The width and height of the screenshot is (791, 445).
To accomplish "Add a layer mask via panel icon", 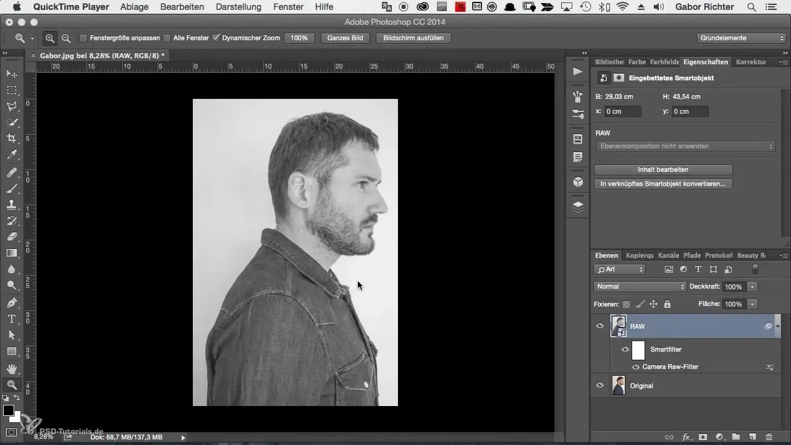I will tap(703, 437).
